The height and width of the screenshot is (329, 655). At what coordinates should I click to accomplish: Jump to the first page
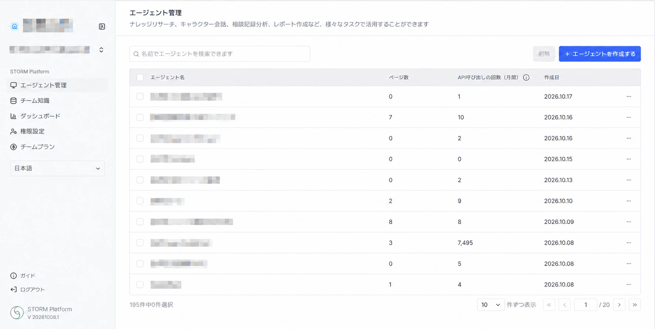click(549, 305)
